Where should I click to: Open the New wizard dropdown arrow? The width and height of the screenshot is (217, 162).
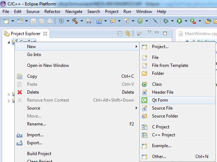pos(13,21)
